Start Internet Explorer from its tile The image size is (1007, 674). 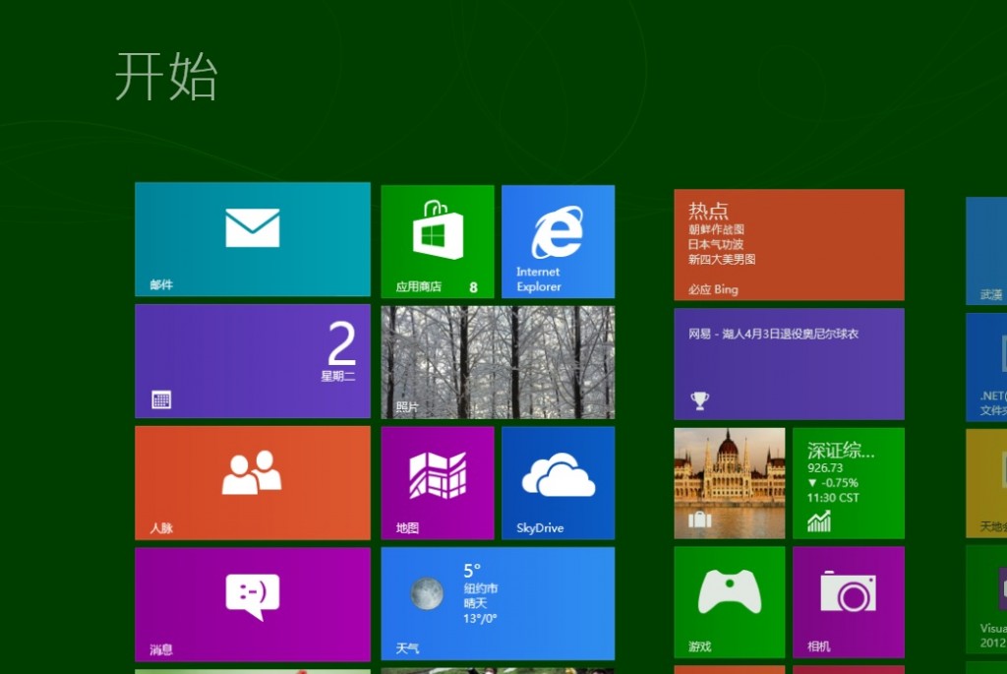coord(558,240)
